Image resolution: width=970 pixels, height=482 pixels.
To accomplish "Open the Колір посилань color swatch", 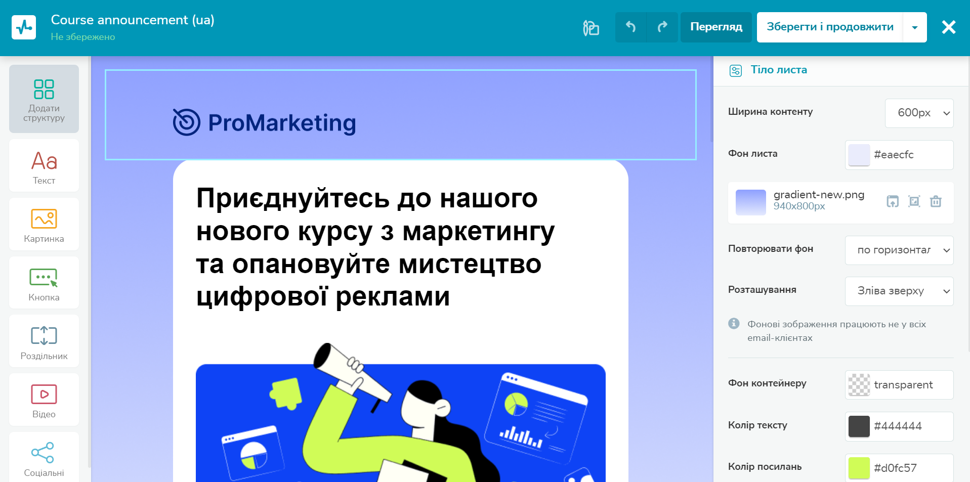I will tap(859, 468).
